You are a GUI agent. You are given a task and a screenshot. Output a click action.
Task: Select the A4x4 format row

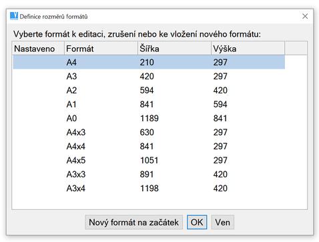[149, 146]
